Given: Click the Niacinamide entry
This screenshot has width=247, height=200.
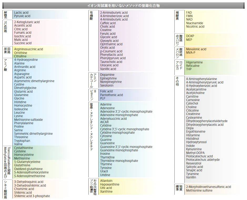Looking at the screenshot, I should (x=195, y=23).
